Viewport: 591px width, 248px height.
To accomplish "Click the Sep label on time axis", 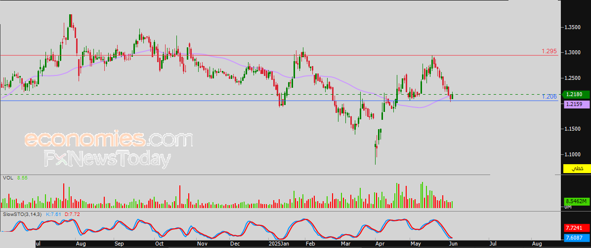I will click(119, 244).
